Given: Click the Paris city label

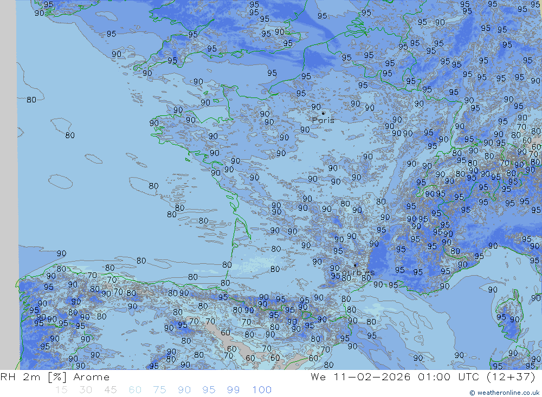Looking at the screenshot, I should 323,120.
